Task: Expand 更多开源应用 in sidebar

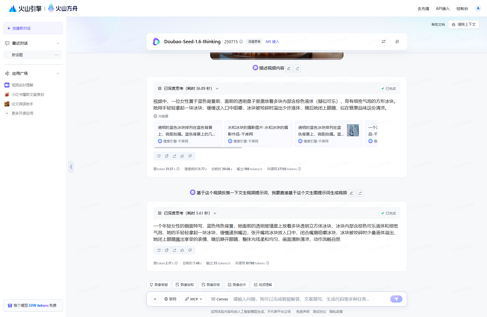Action: pos(19,113)
